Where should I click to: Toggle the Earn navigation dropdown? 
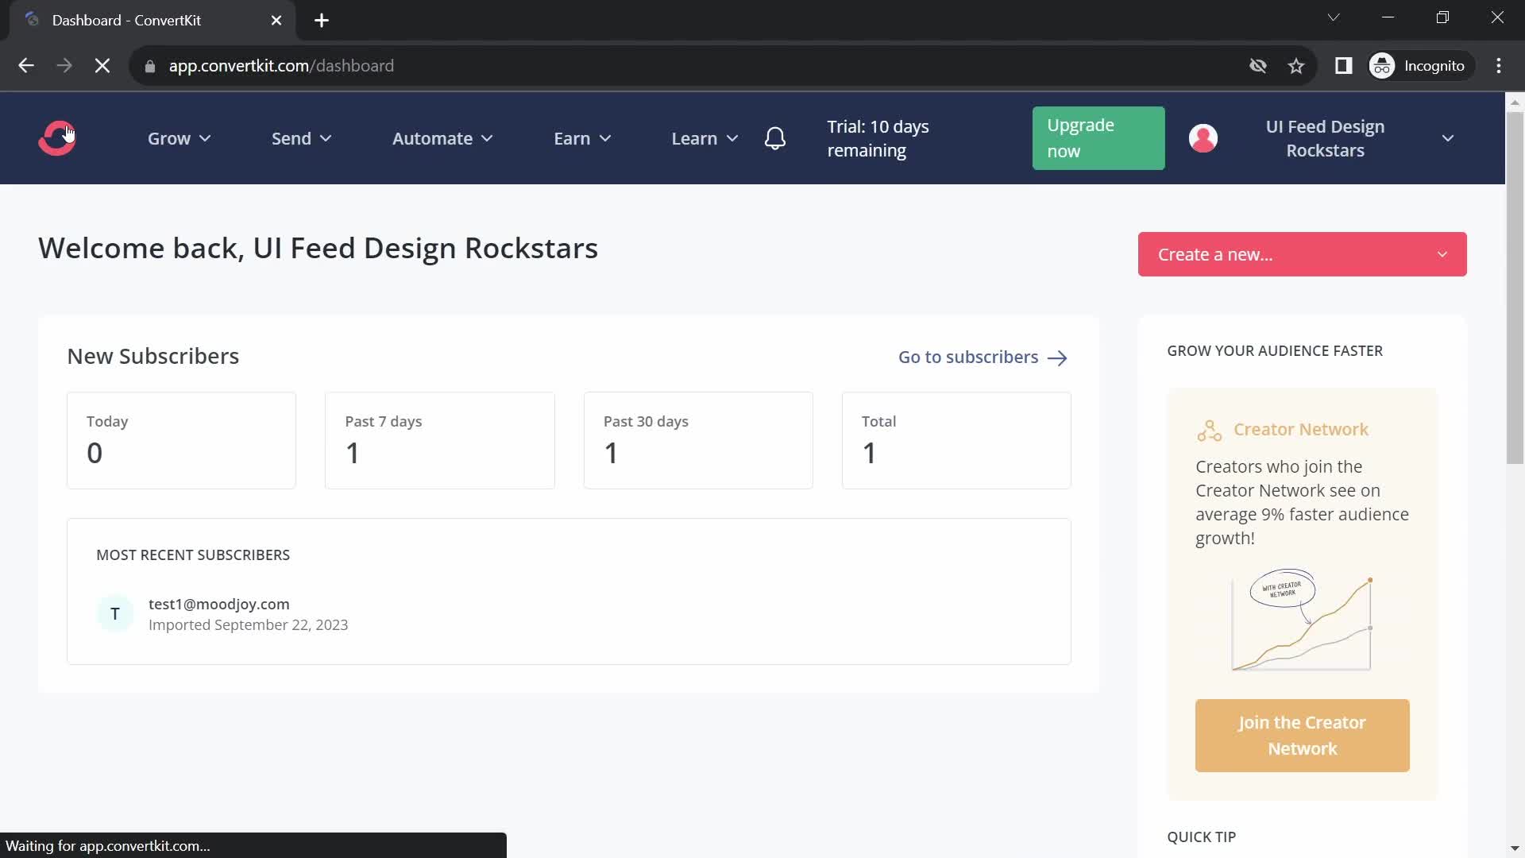584,137
